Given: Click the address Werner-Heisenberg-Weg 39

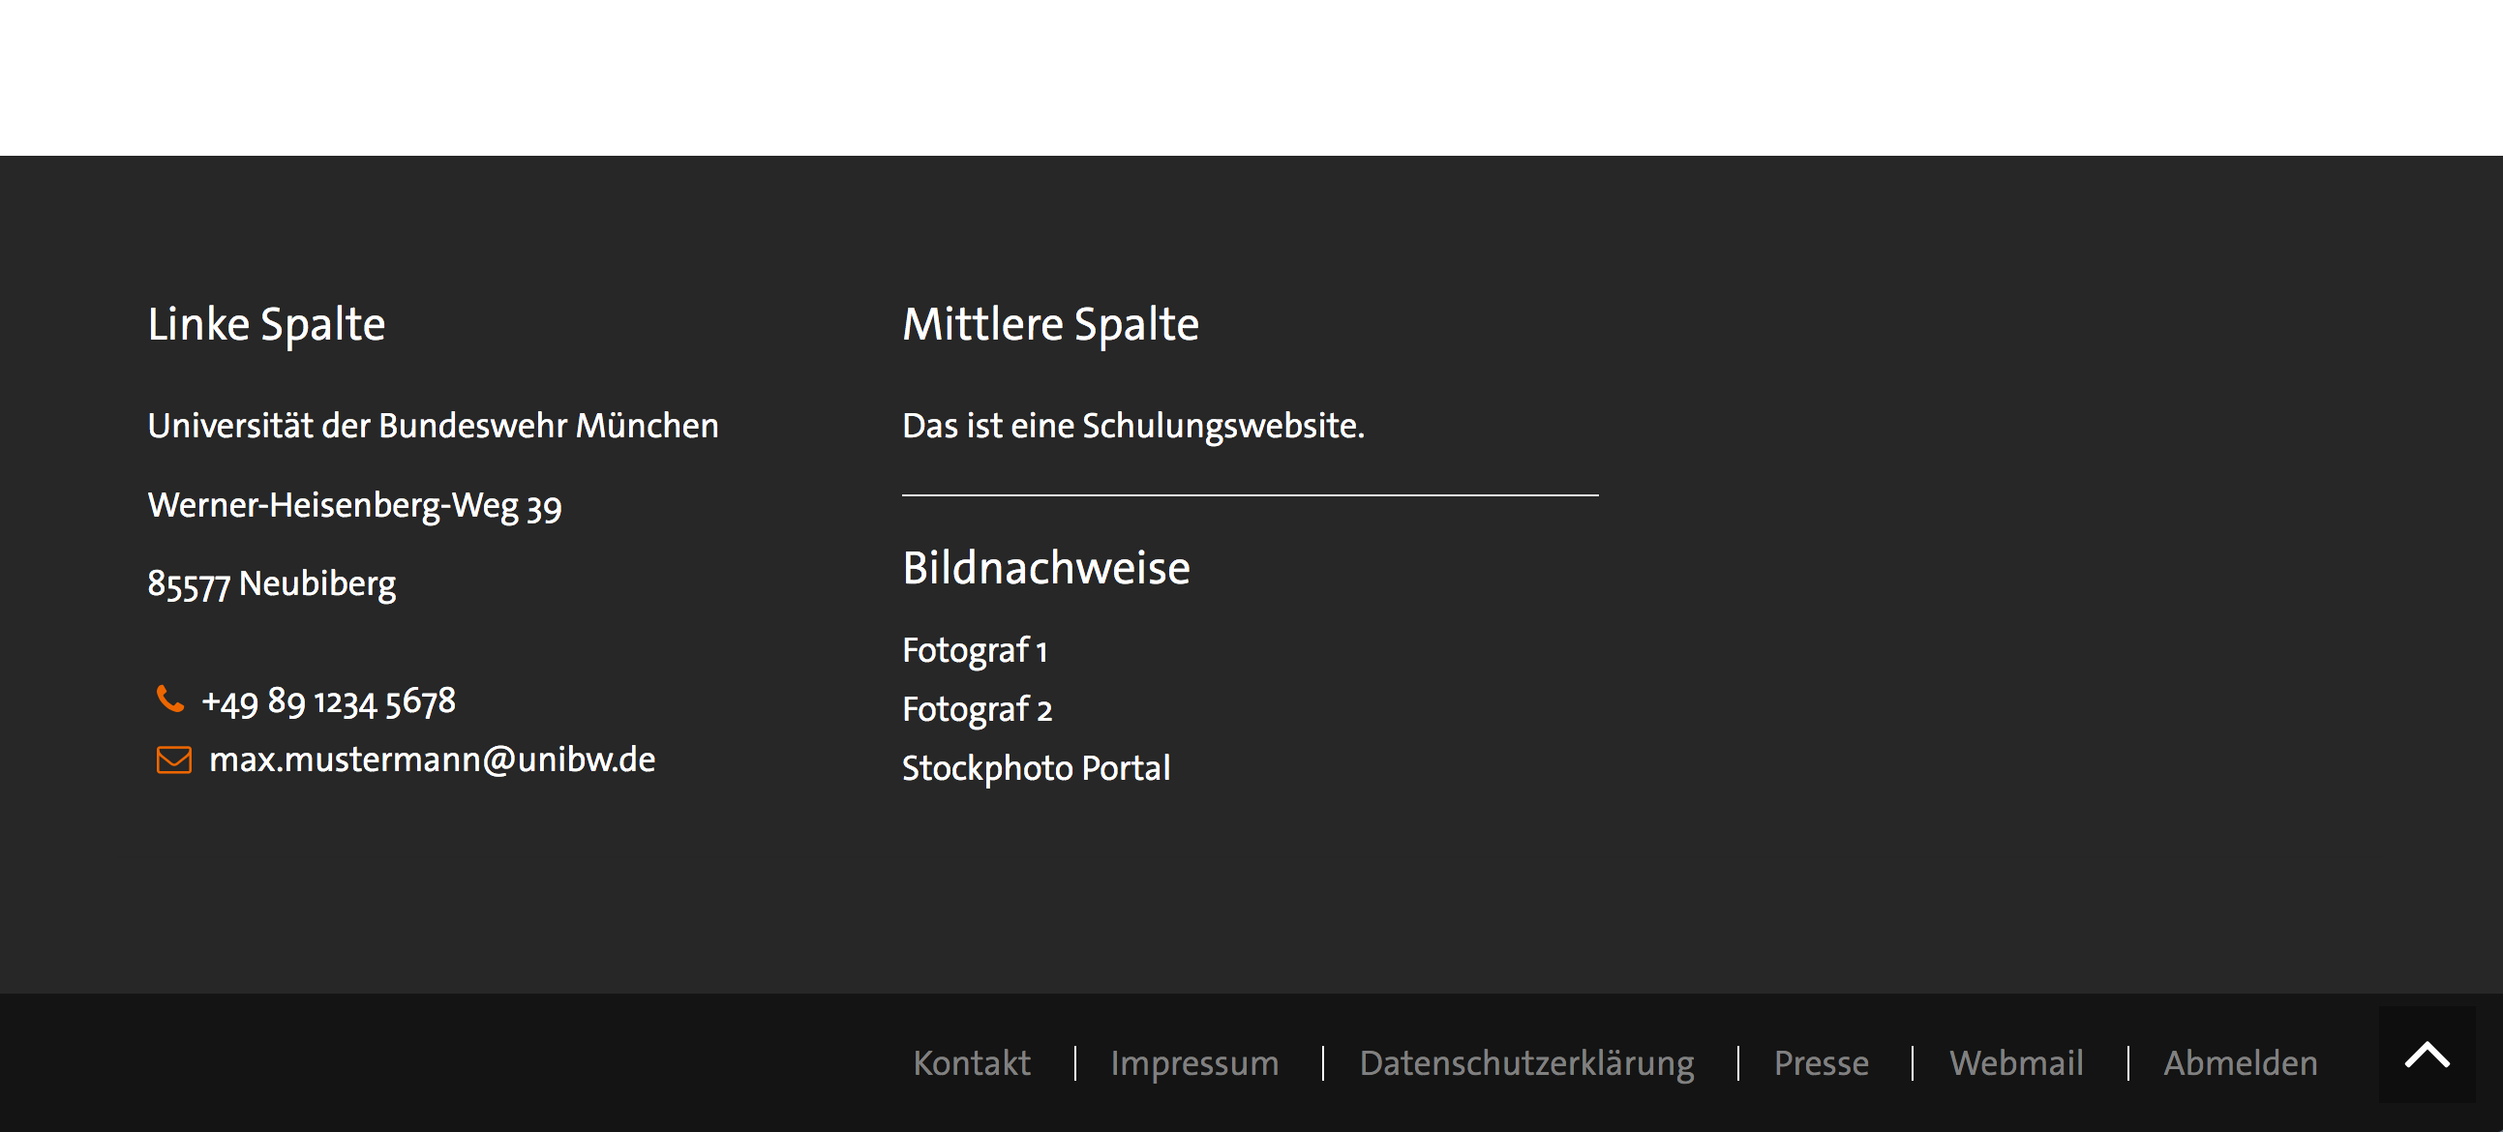Looking at the screenshot, I should tap(354, 504).
